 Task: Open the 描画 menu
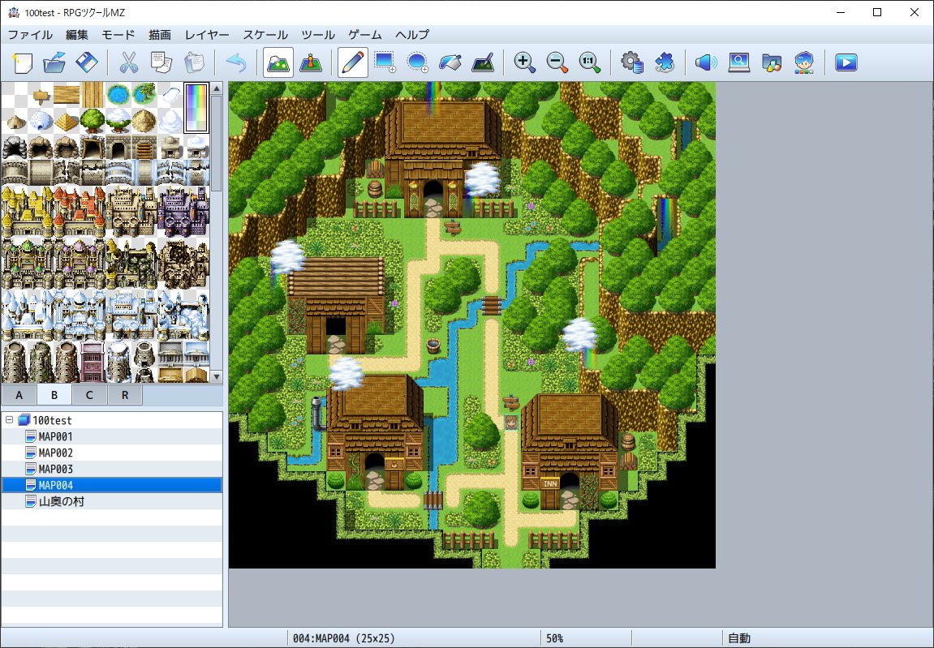click(x=160, y=35)
